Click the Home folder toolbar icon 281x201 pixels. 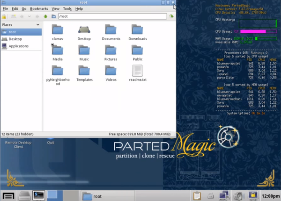pos(53,16)
